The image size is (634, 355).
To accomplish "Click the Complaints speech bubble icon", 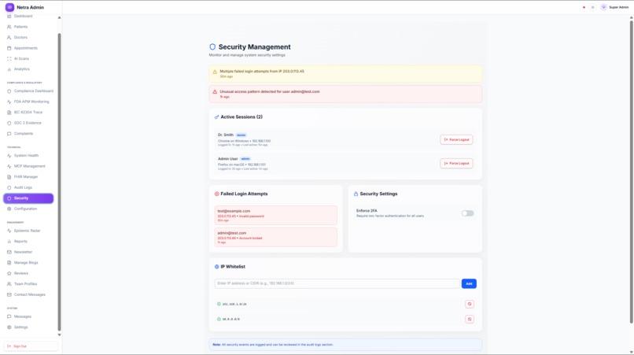I will point(9,134).
